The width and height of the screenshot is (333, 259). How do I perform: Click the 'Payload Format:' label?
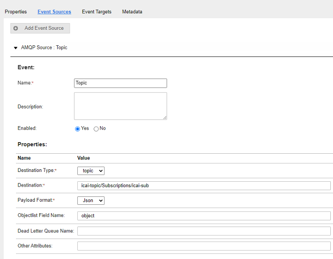pos(36,200)
